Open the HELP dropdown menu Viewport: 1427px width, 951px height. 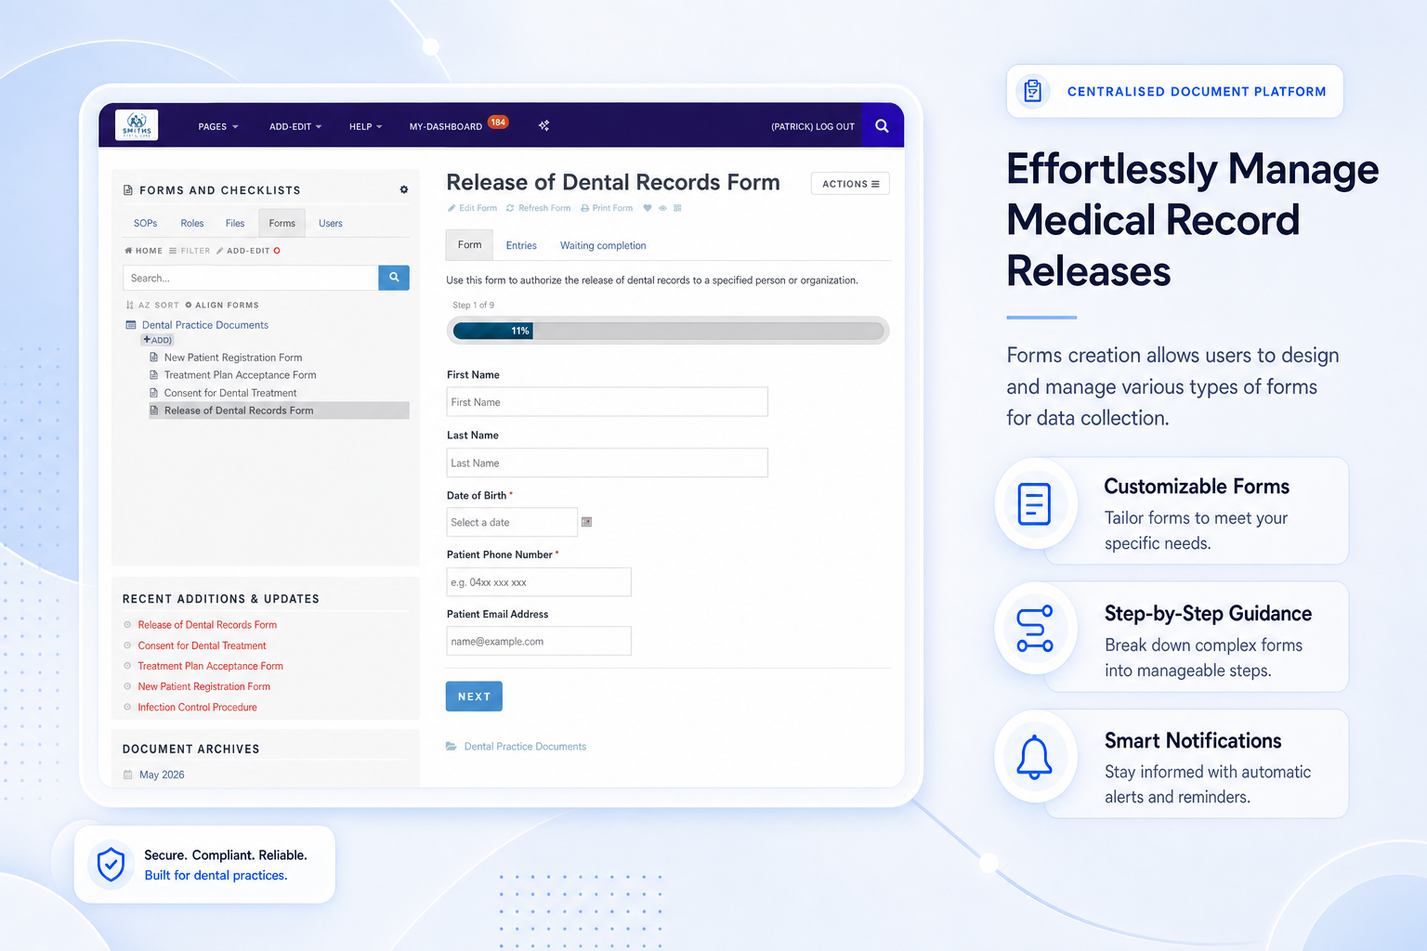pos(366,126)
